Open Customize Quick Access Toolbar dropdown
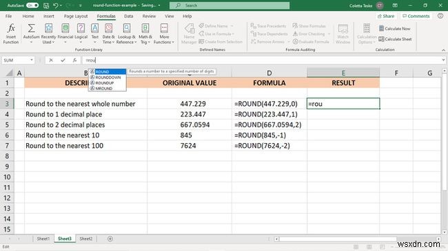The image size is (448, 251). (x=80, y=6)
